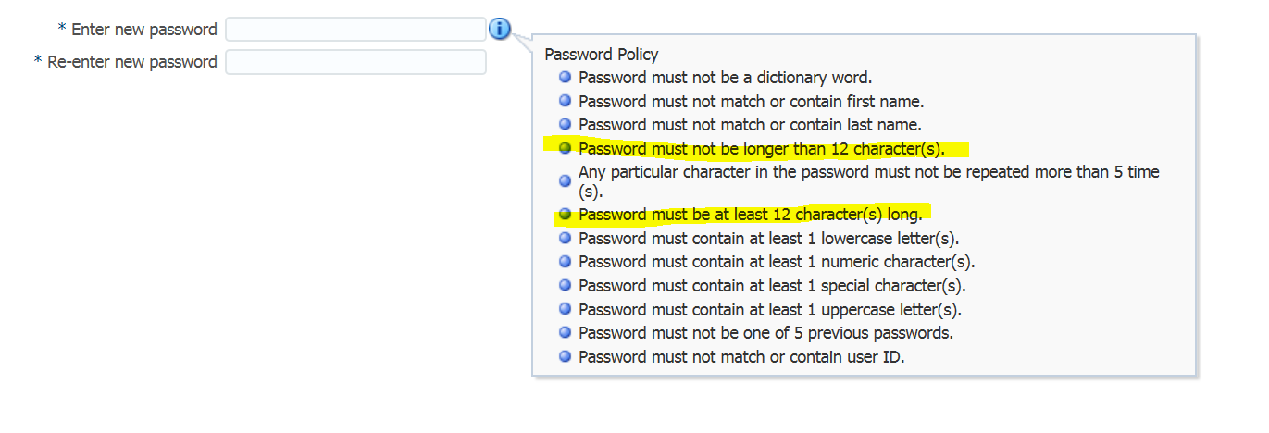The image size is (1269, 433).
Task: Click the blue password policy info icon
Action: tap(499, 30)
